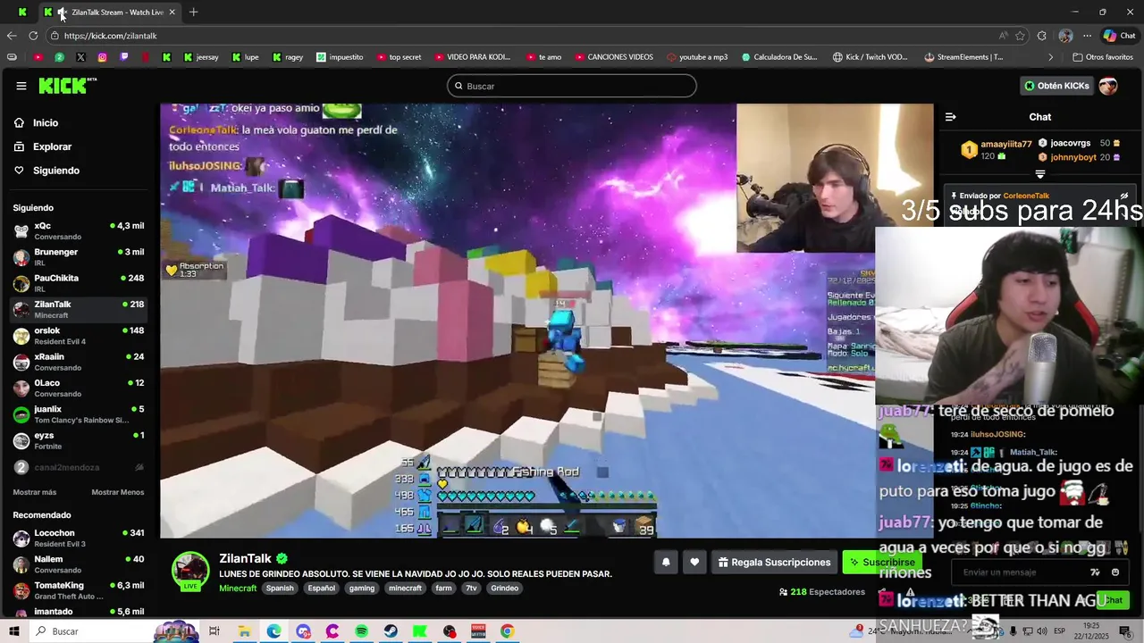Viewport: 1144px width, 643px height.
Task: Click ZilanTalk live avatar
Action: coord(190,572)
